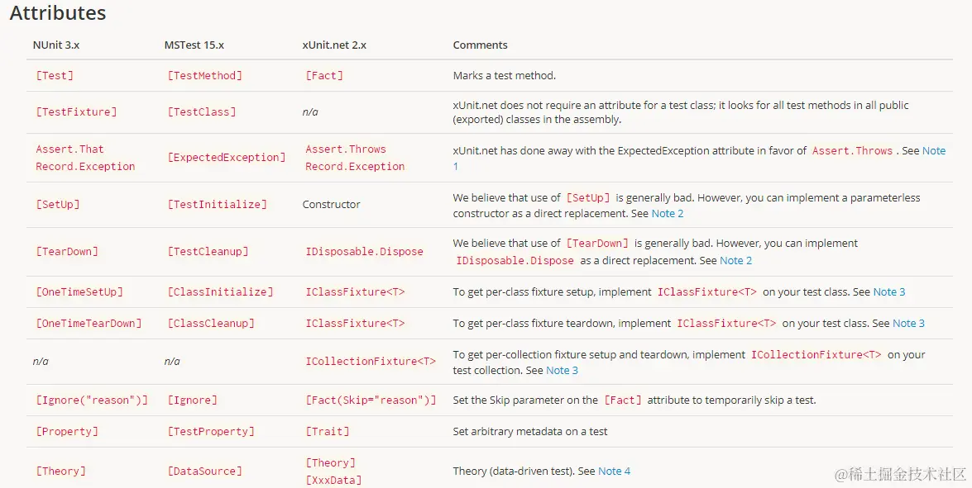Viewport: 972px width, 488px height.
Task: Select the [Ignore("reason")] cell
Action: [92, 400]
